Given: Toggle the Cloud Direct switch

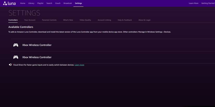Looking at the screenshot, I should click(10, 65).
